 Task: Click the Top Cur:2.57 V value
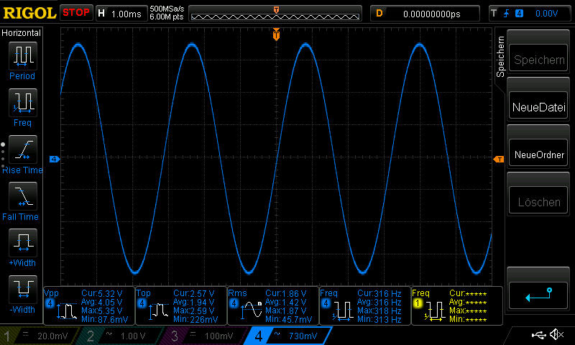194,294
